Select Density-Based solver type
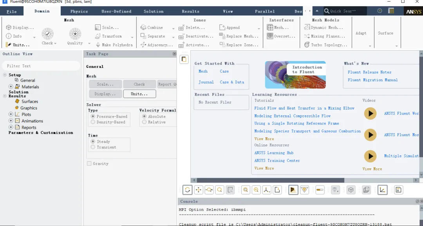The image size is (423, 226). coord(93,122)
